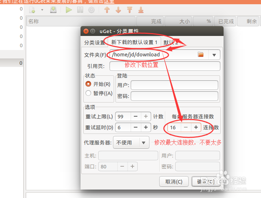Click the 重试上限 value field 99
261x198 pixels.
(123, 117)
